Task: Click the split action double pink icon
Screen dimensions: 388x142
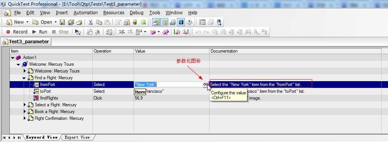Action: click(166, 32)
